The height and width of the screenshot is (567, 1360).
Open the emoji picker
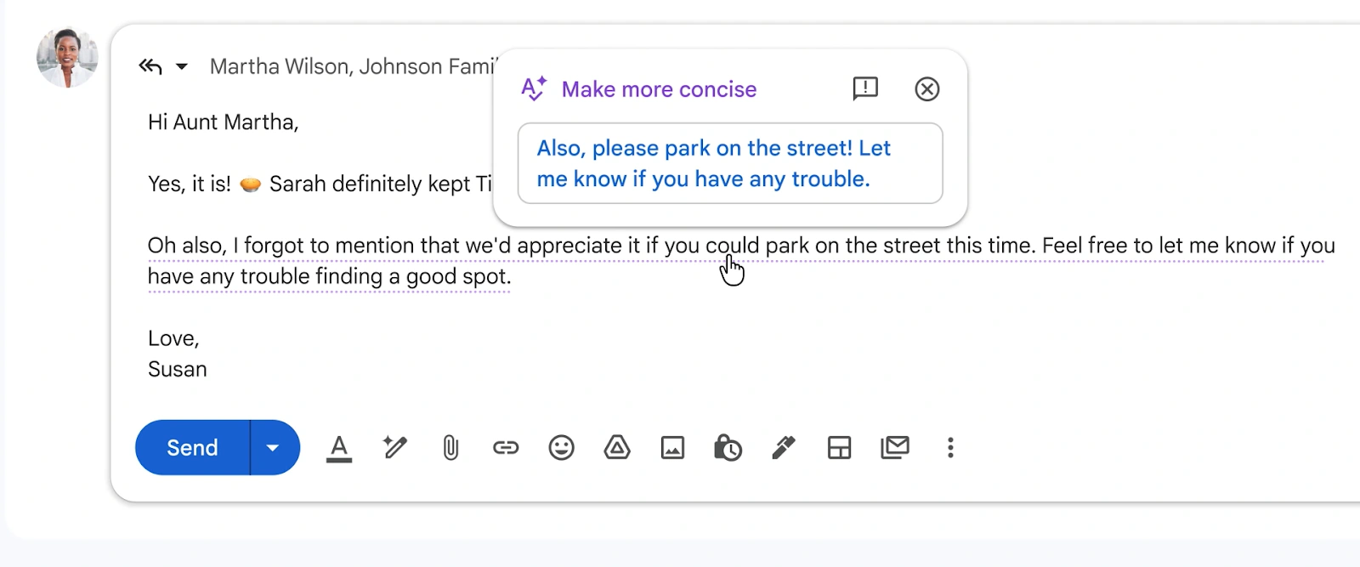(x=561, y=448)
